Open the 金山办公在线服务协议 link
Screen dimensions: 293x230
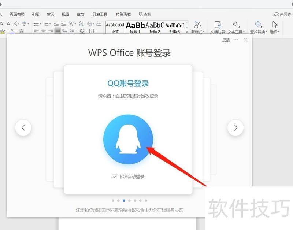pyautogui.click(x=162, y=210)
